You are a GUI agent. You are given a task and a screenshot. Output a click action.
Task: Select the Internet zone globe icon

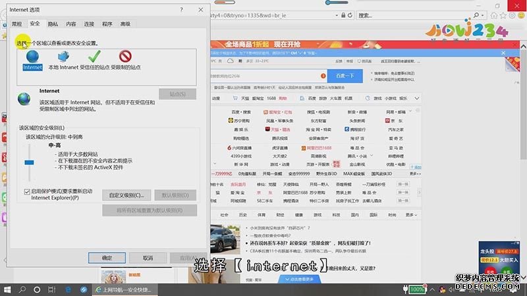tap(32, 57)
